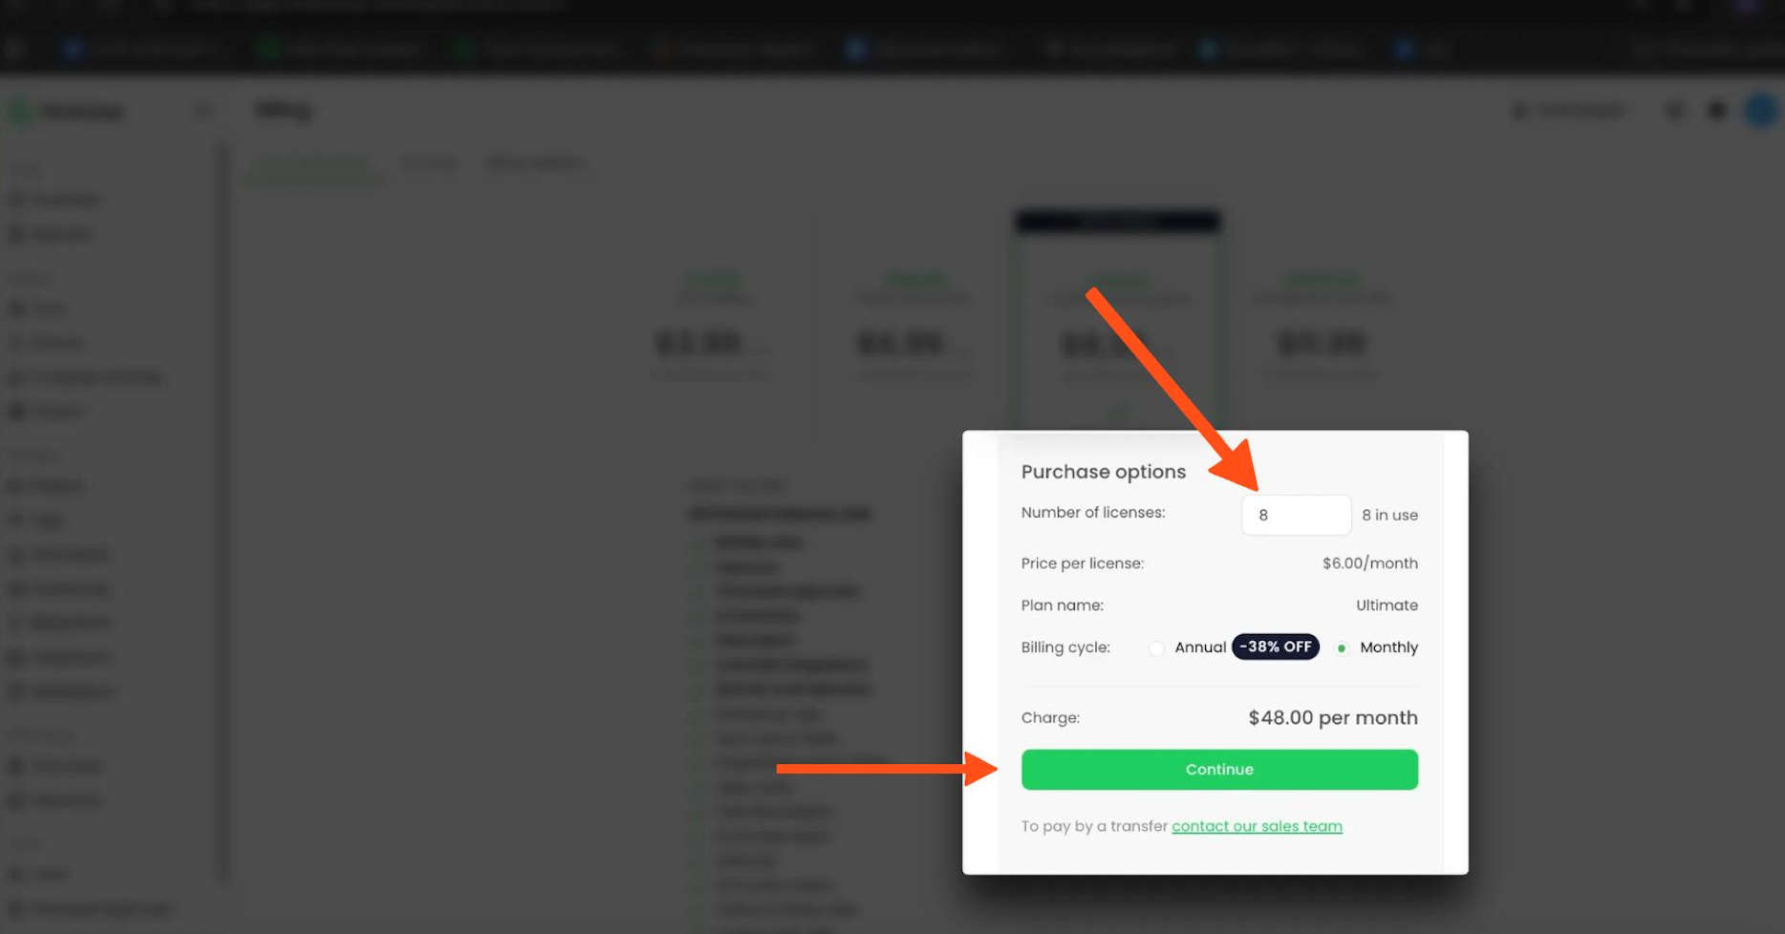
Task: Switch to the middle tab under Billing heading
Action: pyautogui.click(x=428, y=163)
